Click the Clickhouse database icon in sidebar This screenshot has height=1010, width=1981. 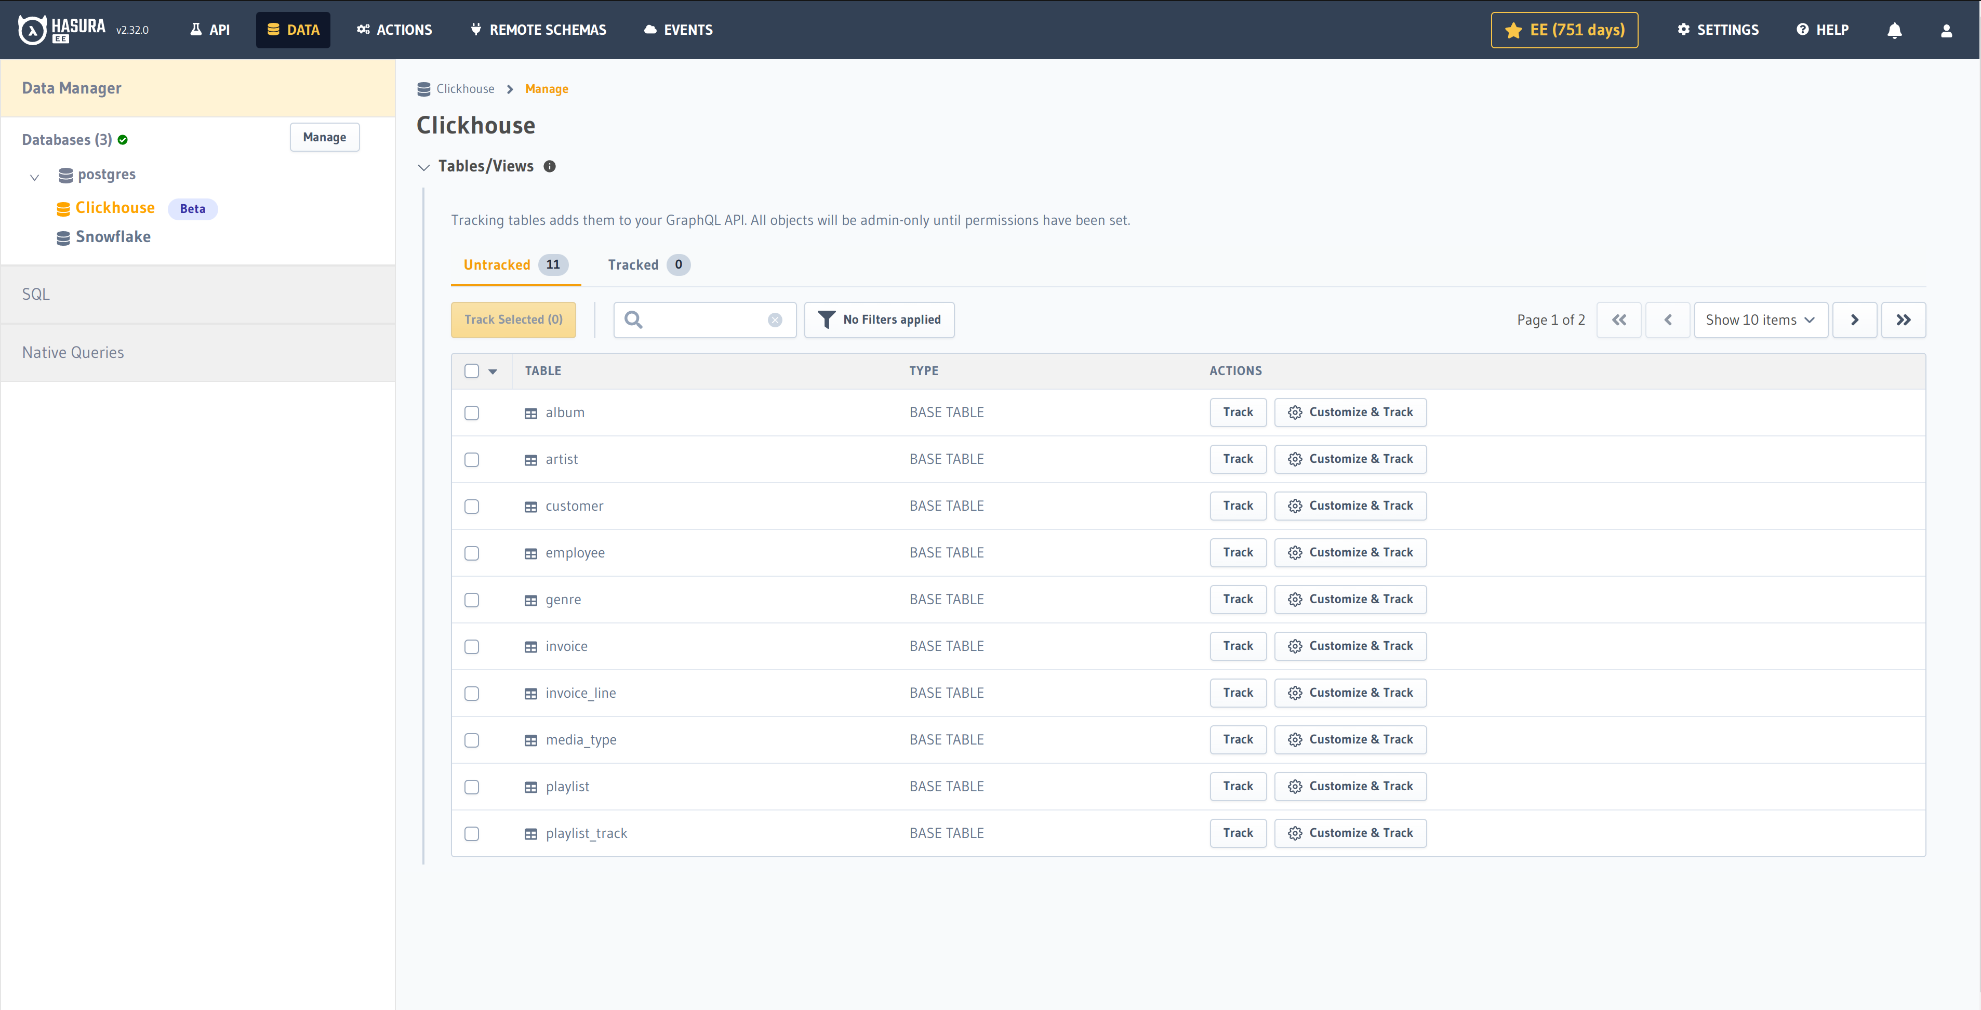[x=63, y=208]
